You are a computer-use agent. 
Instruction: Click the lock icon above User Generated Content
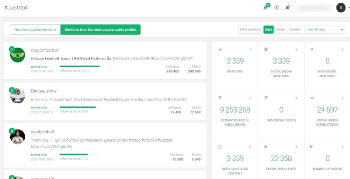click(x=220, y=147)
